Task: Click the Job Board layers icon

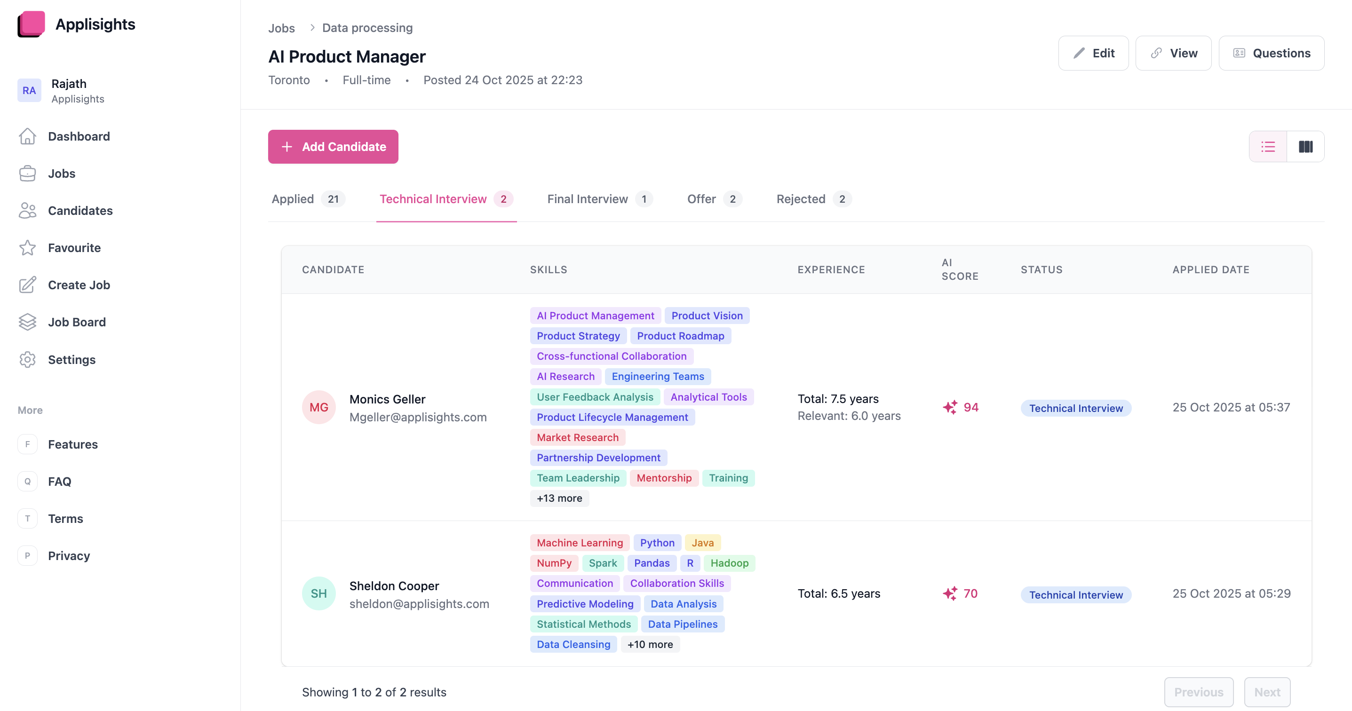Action: pos(27,322)
